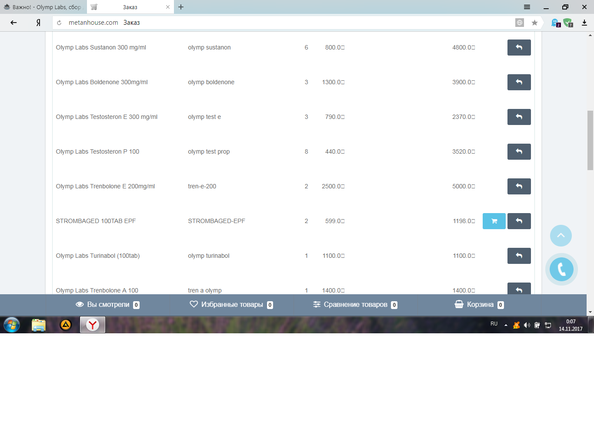Click return arrow for Olymp Labs Turinabol row
594x434 pixels.
click(x=519, y=256)
